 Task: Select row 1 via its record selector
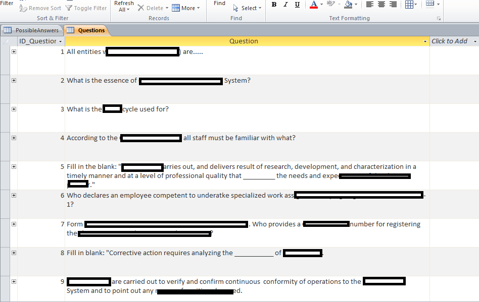coord(5,61)
